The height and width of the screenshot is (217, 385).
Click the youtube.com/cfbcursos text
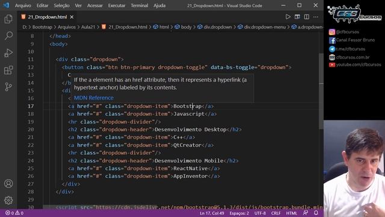[359, 64]
